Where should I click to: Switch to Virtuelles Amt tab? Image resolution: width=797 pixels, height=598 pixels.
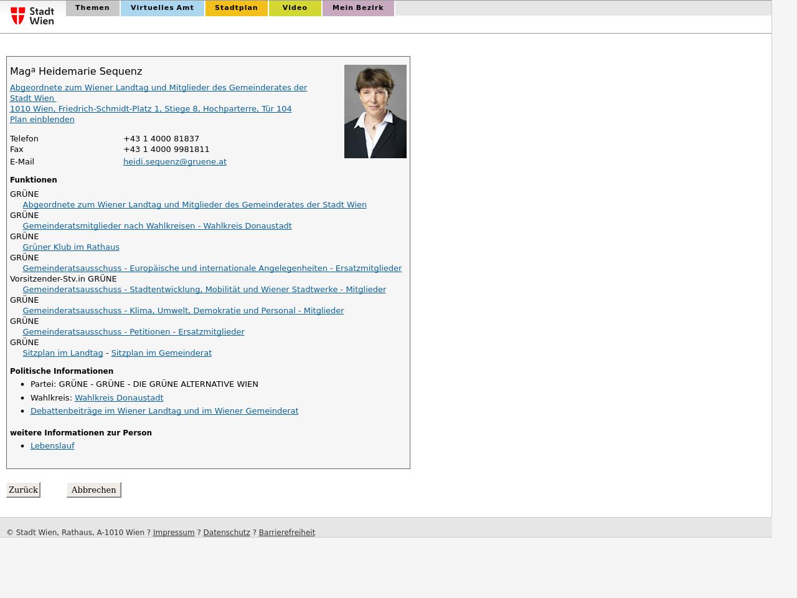coord(162,8)
